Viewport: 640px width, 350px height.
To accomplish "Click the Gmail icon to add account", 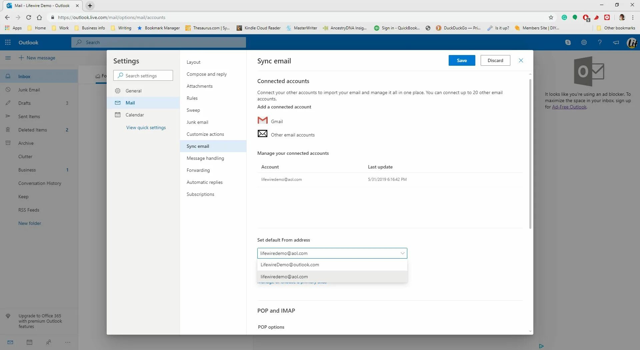I will pyautogui.click(x=263, y=120).
